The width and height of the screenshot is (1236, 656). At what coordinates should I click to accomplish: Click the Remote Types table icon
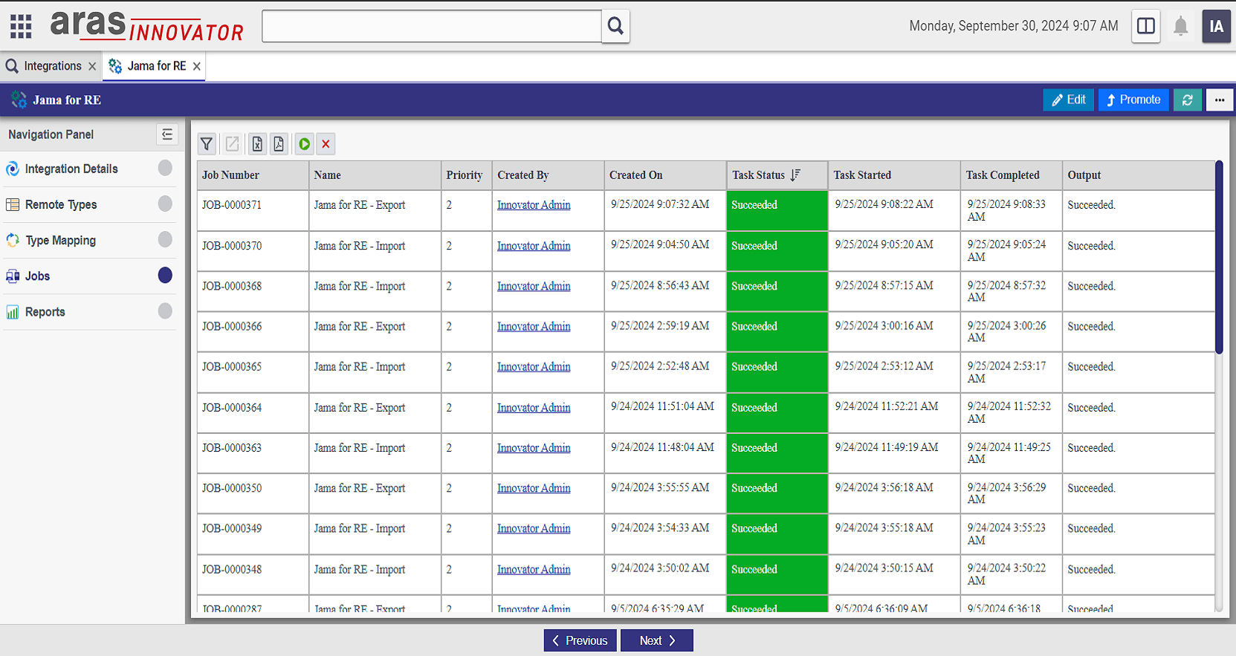13,204
